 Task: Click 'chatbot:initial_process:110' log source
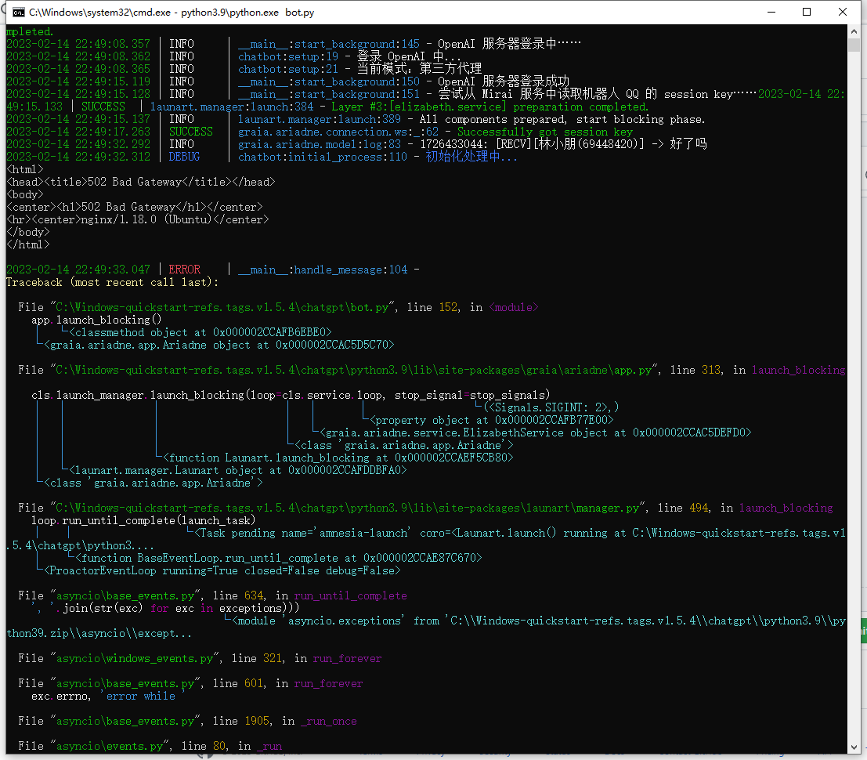point(323,157)
